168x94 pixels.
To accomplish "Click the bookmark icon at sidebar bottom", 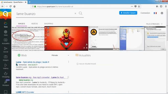I will click(x=6, y=92).
